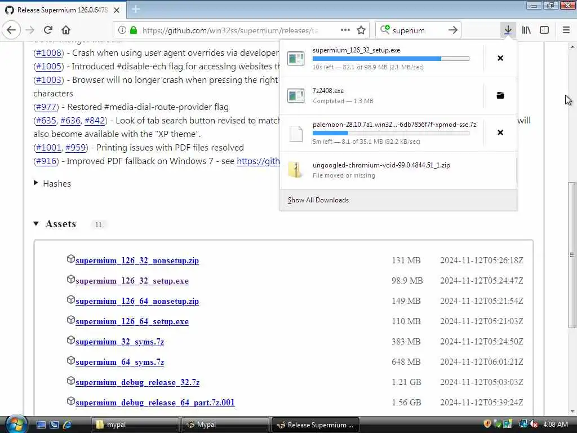Download supermium_126_64_nonsetup.zip

click(x=137, y=301)
